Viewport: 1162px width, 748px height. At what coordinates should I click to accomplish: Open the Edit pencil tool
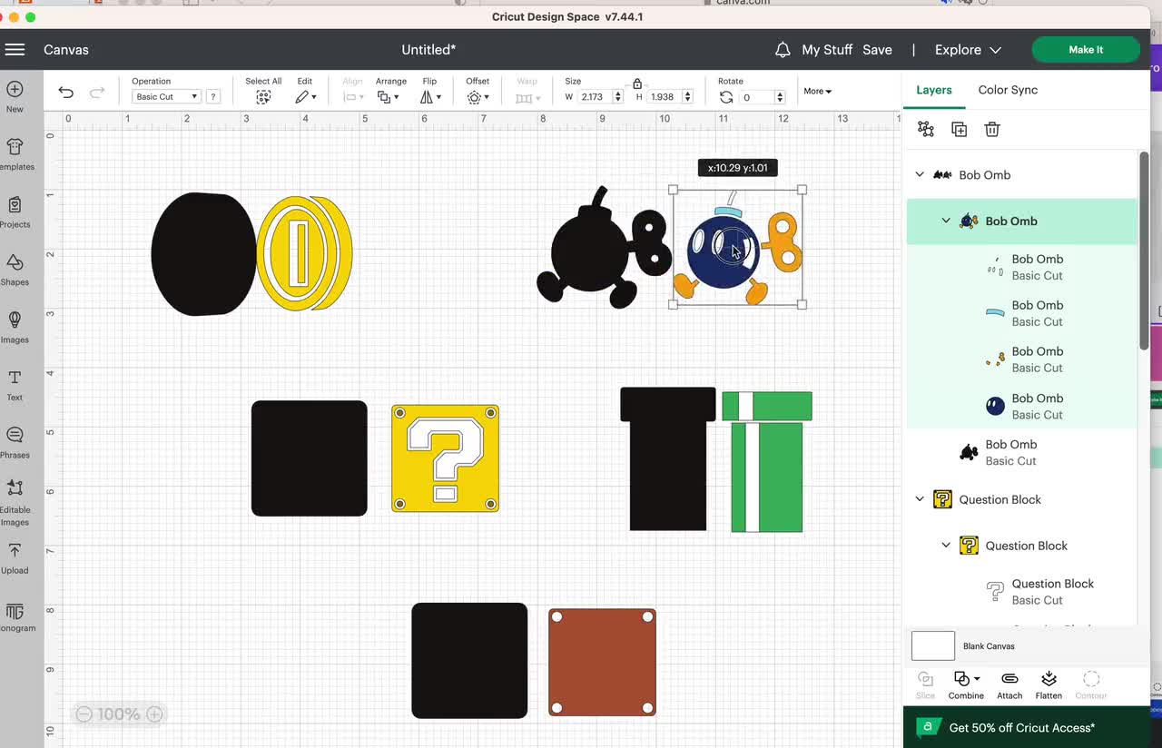[x=305, y=97]
